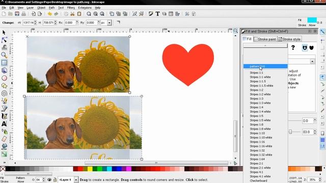The image size is (326, 183).
Task: Choose Stripes 1:10 pattern
Action: click(x=257, y=133)
